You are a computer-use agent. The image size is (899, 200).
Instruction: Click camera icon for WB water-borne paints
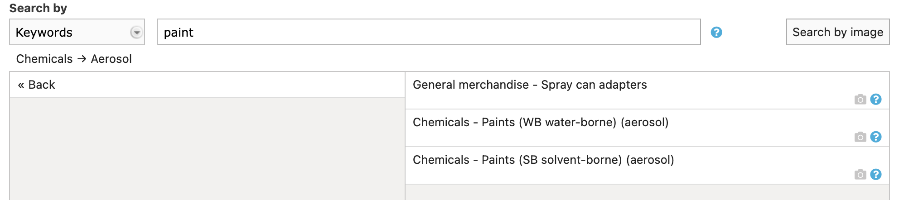coord(860,137)
